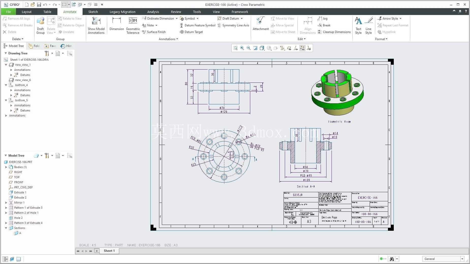Toggle plane display in graphics toolbar

289,48
